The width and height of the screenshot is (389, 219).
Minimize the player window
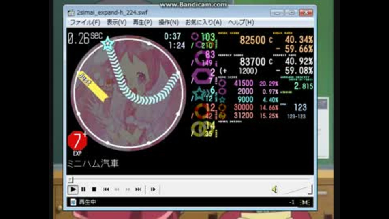pyautogui.click(x=277, y=13)
